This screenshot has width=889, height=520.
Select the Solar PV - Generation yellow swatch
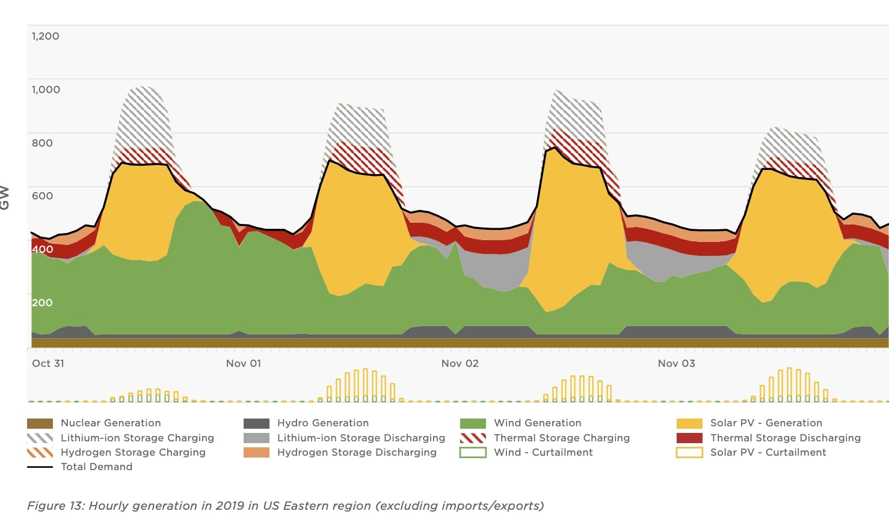pyautogui.click(x=689, y=423)
